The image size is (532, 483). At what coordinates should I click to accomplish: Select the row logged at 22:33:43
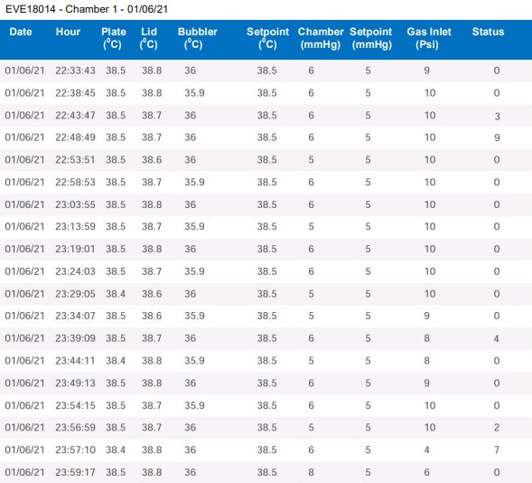point(266,71)
